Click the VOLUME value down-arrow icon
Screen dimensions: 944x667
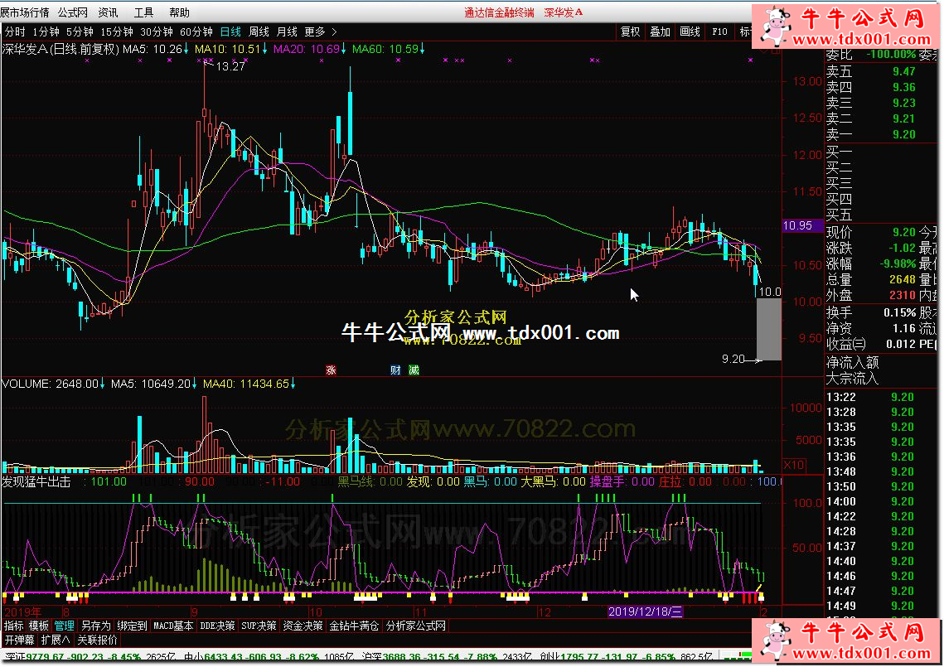click(x=102, y=384)
